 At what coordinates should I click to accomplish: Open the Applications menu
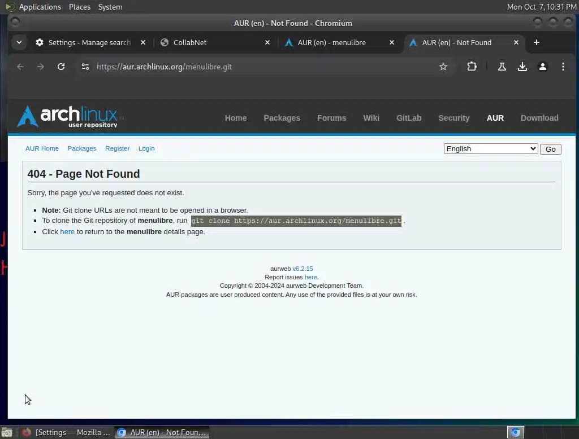40,7
